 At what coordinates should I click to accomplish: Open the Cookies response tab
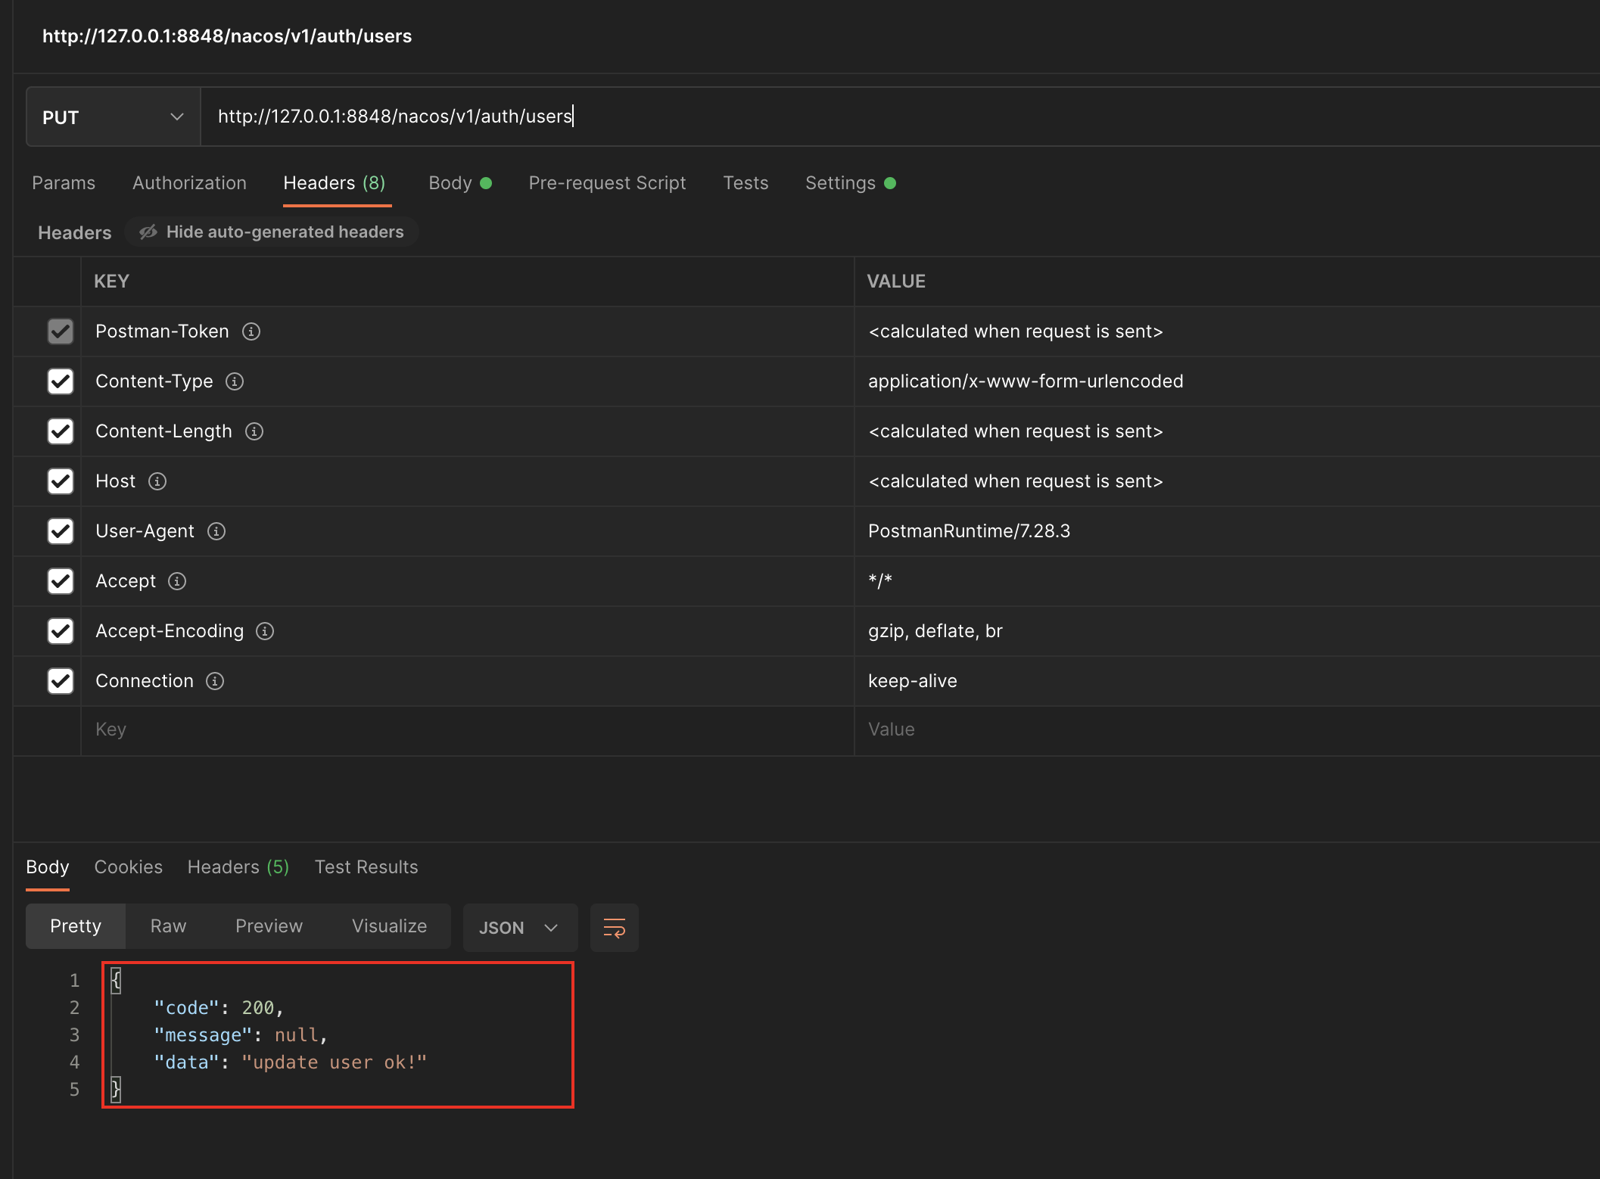point(128,867)
